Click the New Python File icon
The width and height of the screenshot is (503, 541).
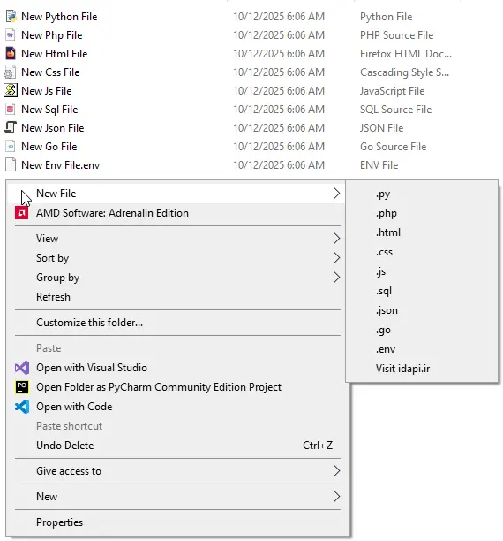(11, 16)
